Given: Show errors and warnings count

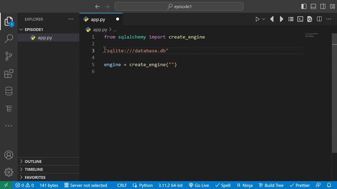Looking at the screenshot, I should [x=25, y=185].
